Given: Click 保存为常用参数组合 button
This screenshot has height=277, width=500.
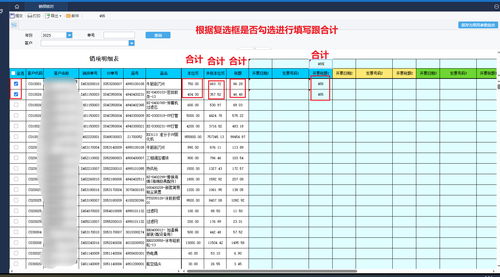Looking at the screenshot, I should pyautogui.click(x=478, y=25).
